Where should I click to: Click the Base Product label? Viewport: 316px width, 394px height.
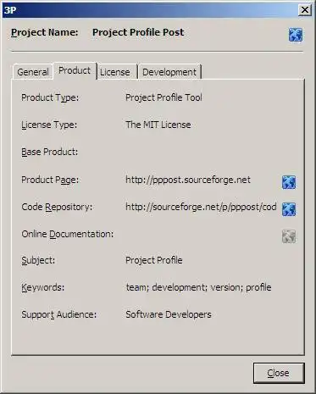(x=49, y=152)
